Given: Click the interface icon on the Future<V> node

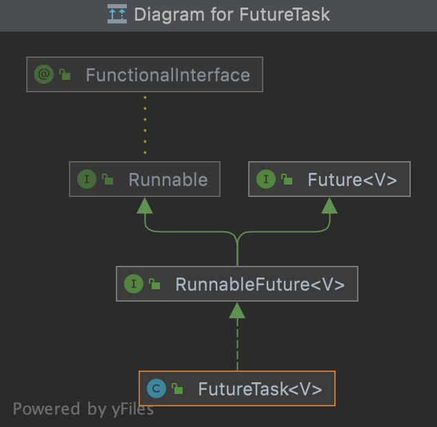Looking at the screenshot, I should tap(266, 180).
